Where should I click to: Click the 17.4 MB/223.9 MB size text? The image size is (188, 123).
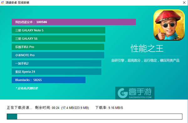click(x=75, y=108)
